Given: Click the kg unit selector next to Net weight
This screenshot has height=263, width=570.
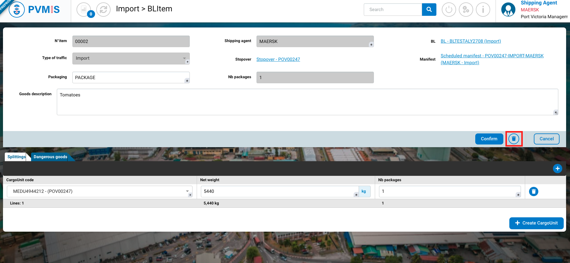Looking at the screenshot, I should [x=364, y=191].
